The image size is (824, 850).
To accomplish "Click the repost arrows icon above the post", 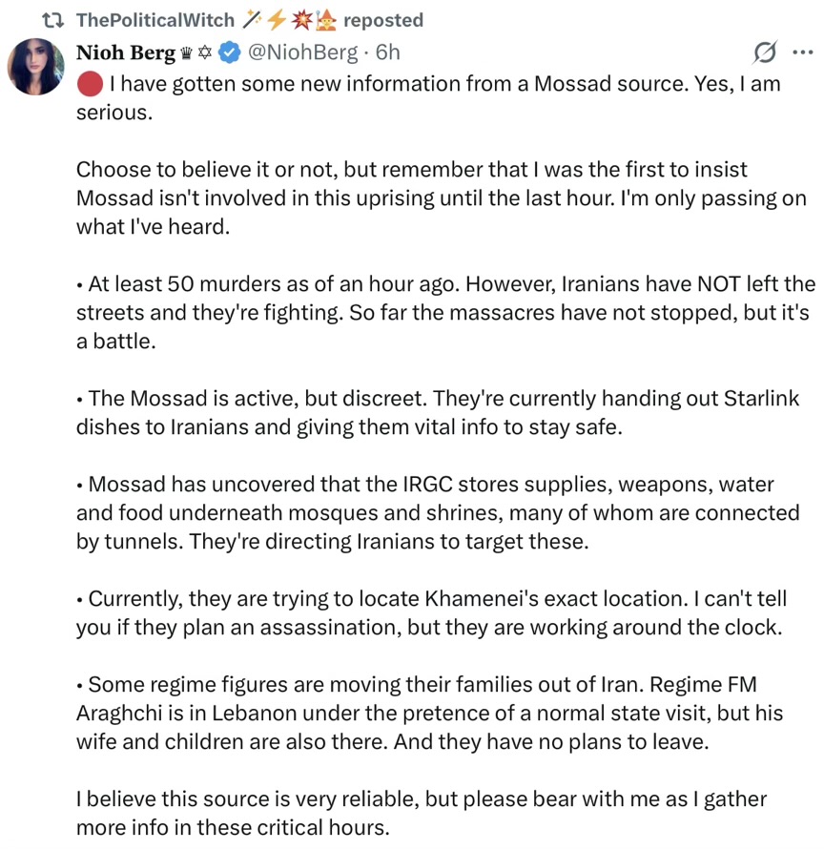I will coord(54,20).
